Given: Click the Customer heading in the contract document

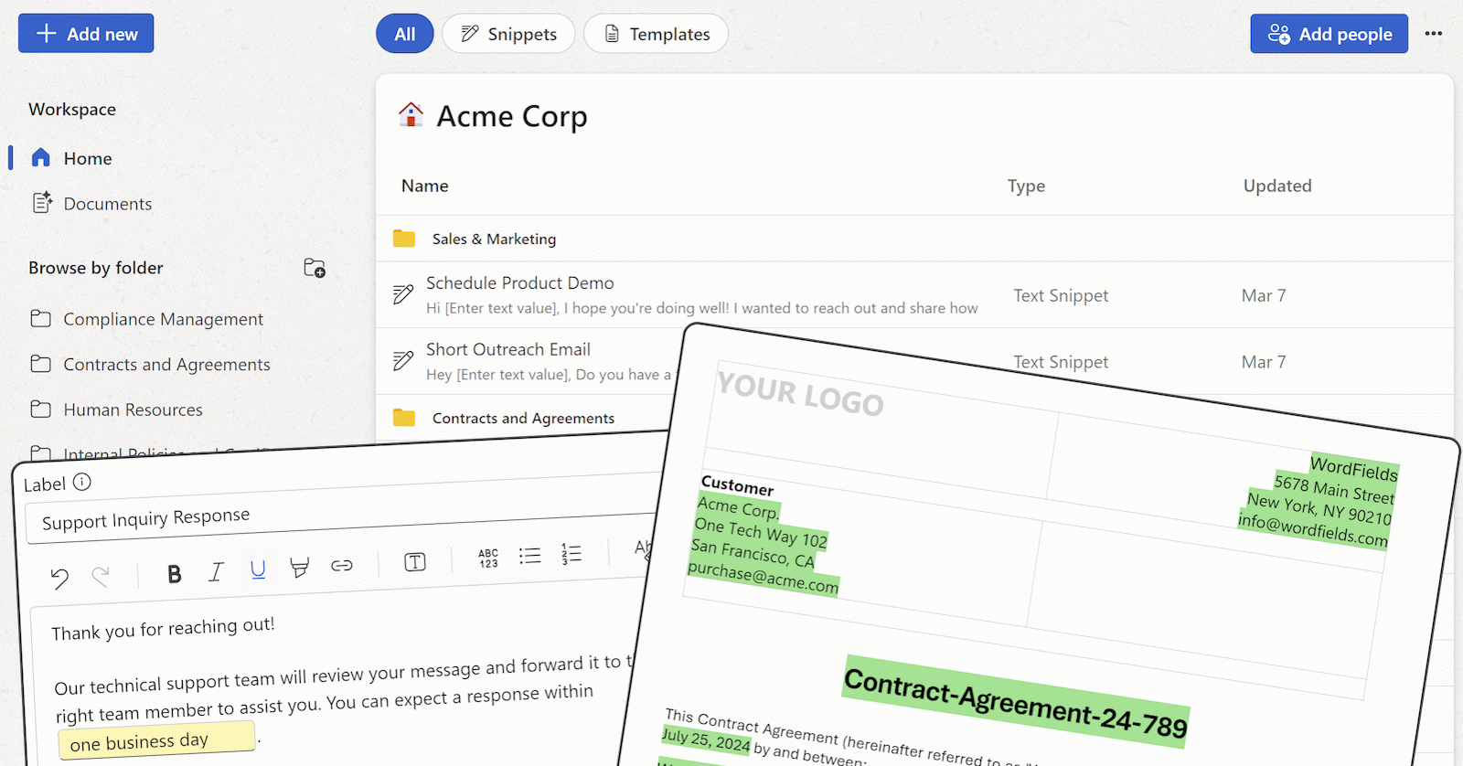Looking at the screenshot, I should pyautogui.click(x=737, y=485).
